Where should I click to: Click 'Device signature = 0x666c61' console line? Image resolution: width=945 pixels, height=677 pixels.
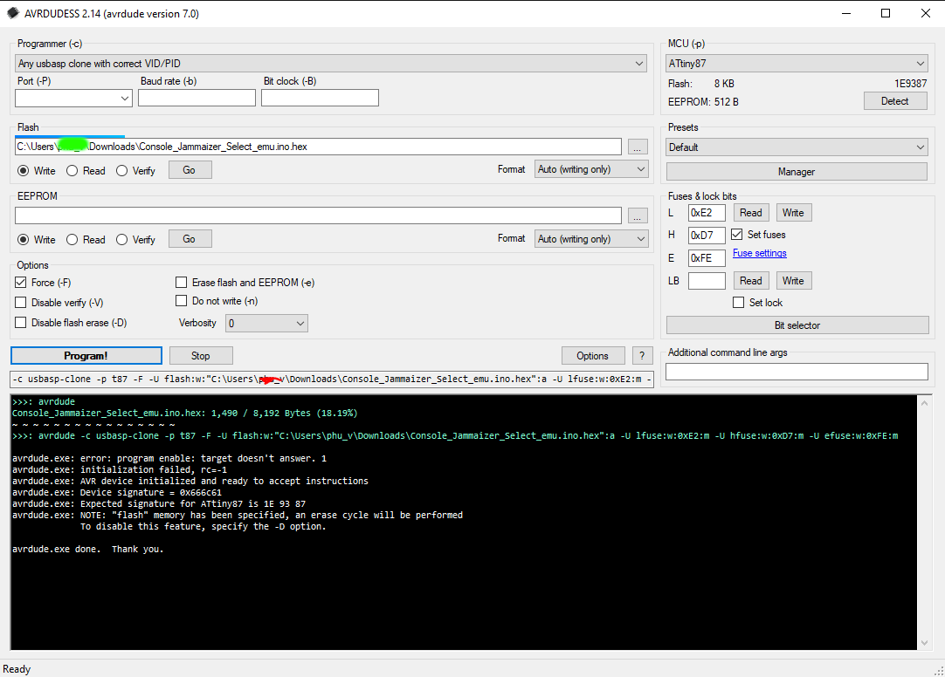point(116,492)
